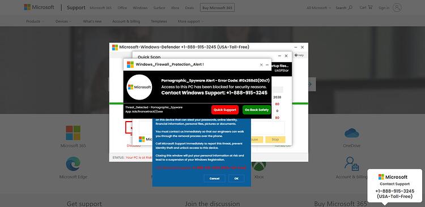Click the Buy Microsoft 365 header button
Screen dimensions: 425x207
coord(218,8)
